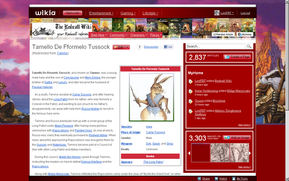Open the Mem Divinia link
Image resolution: width=289 pixels, height=181 pixels.
[x=93, y=77]
